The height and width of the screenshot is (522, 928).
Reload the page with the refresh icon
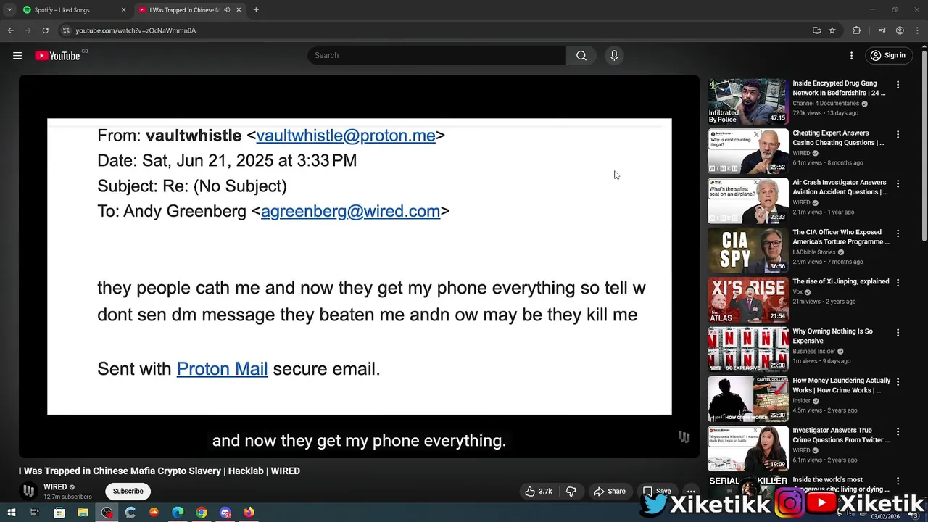pos(45,30)
